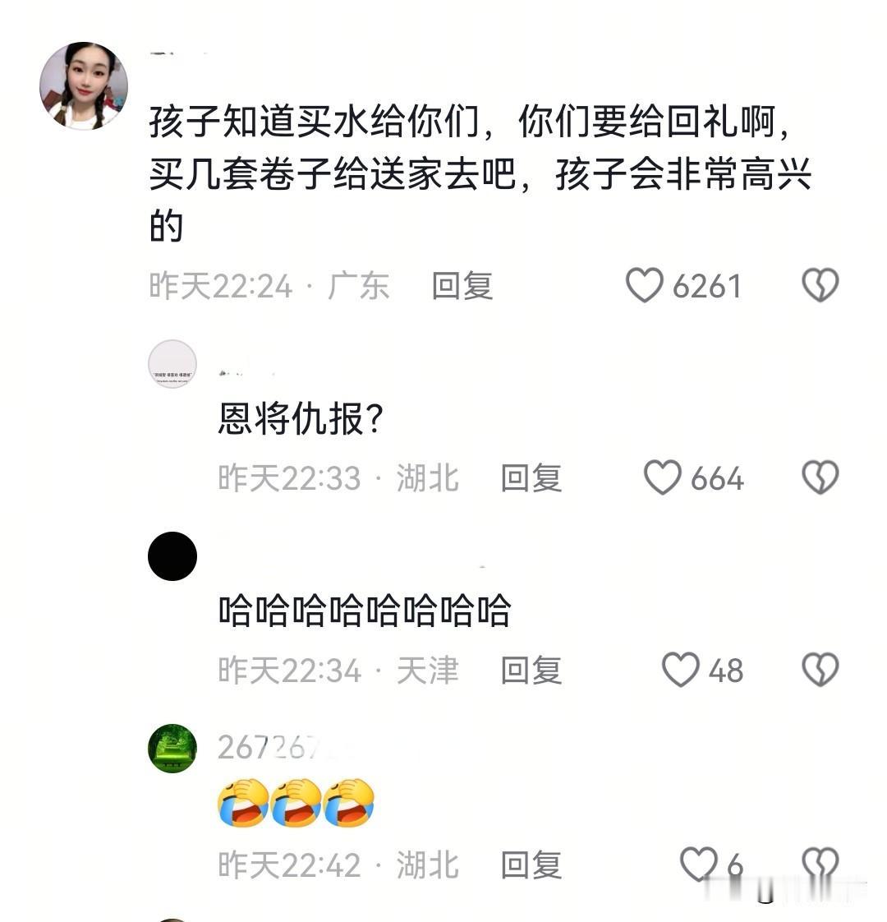Viewport: 887px width, 922px height.
Task: Select the 买几套卷子 comment text
Action: tap(480, 173)
